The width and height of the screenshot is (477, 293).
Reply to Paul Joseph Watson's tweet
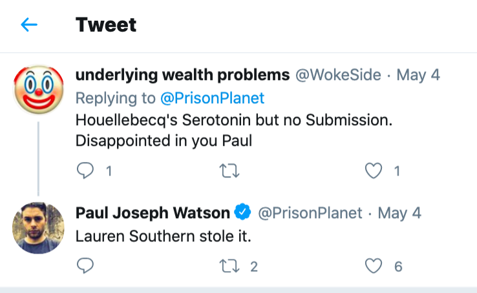[x=85, y=265]
